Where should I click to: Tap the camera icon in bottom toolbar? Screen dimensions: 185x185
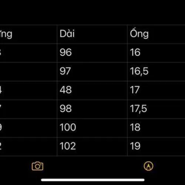37,166
